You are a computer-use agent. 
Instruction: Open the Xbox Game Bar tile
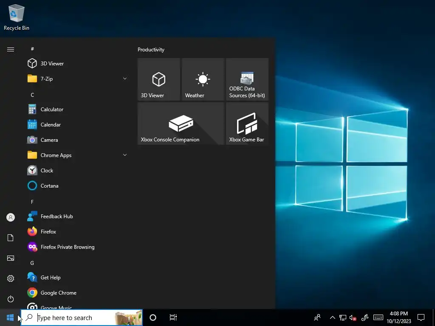[247, 124]
